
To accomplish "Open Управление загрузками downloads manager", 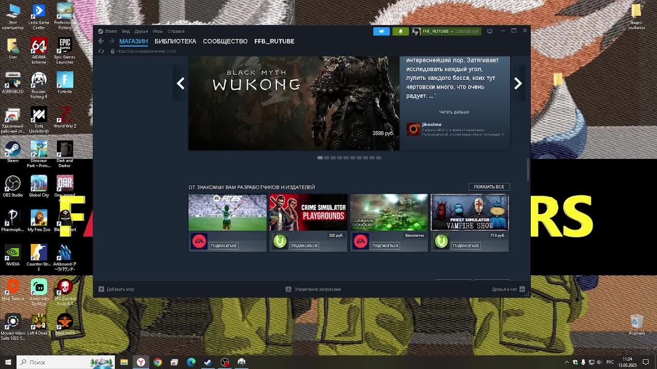I will click(313, 289).
